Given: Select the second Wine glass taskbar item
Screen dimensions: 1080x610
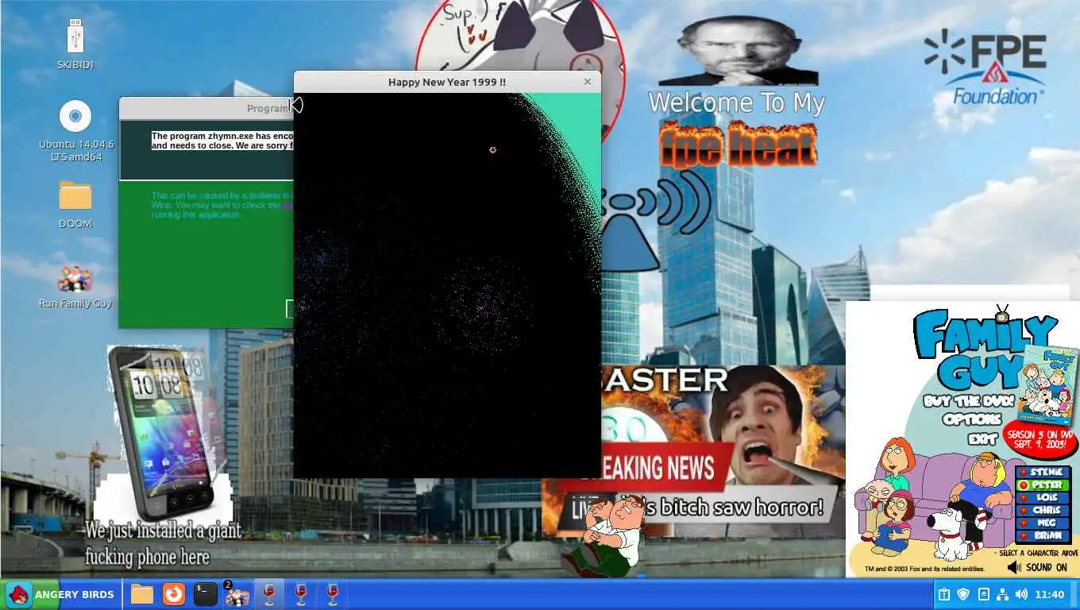Looking at the screenshot, I should pyautogui.click(x=300, y=594).
